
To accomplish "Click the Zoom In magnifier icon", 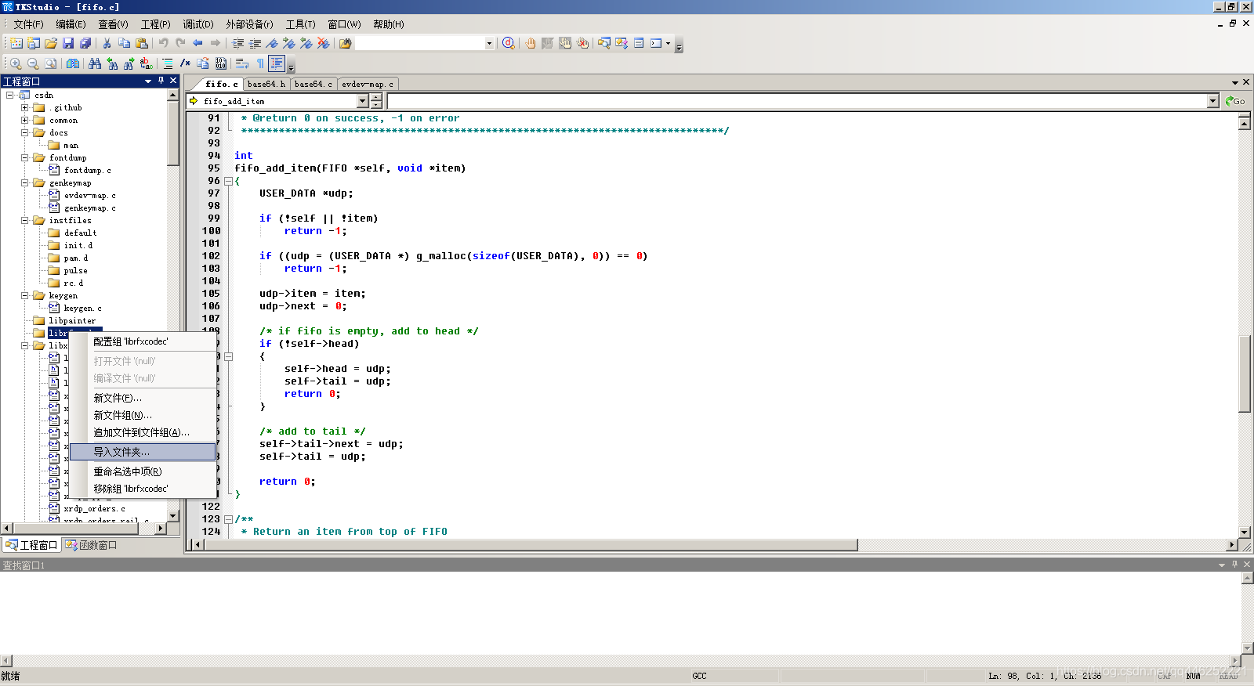I will (x=16, y=63).
